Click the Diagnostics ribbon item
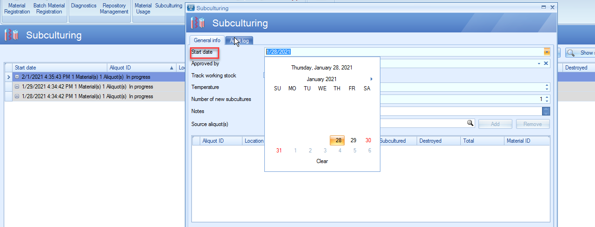Screen dimensions: 595x227 coord(84,6)
